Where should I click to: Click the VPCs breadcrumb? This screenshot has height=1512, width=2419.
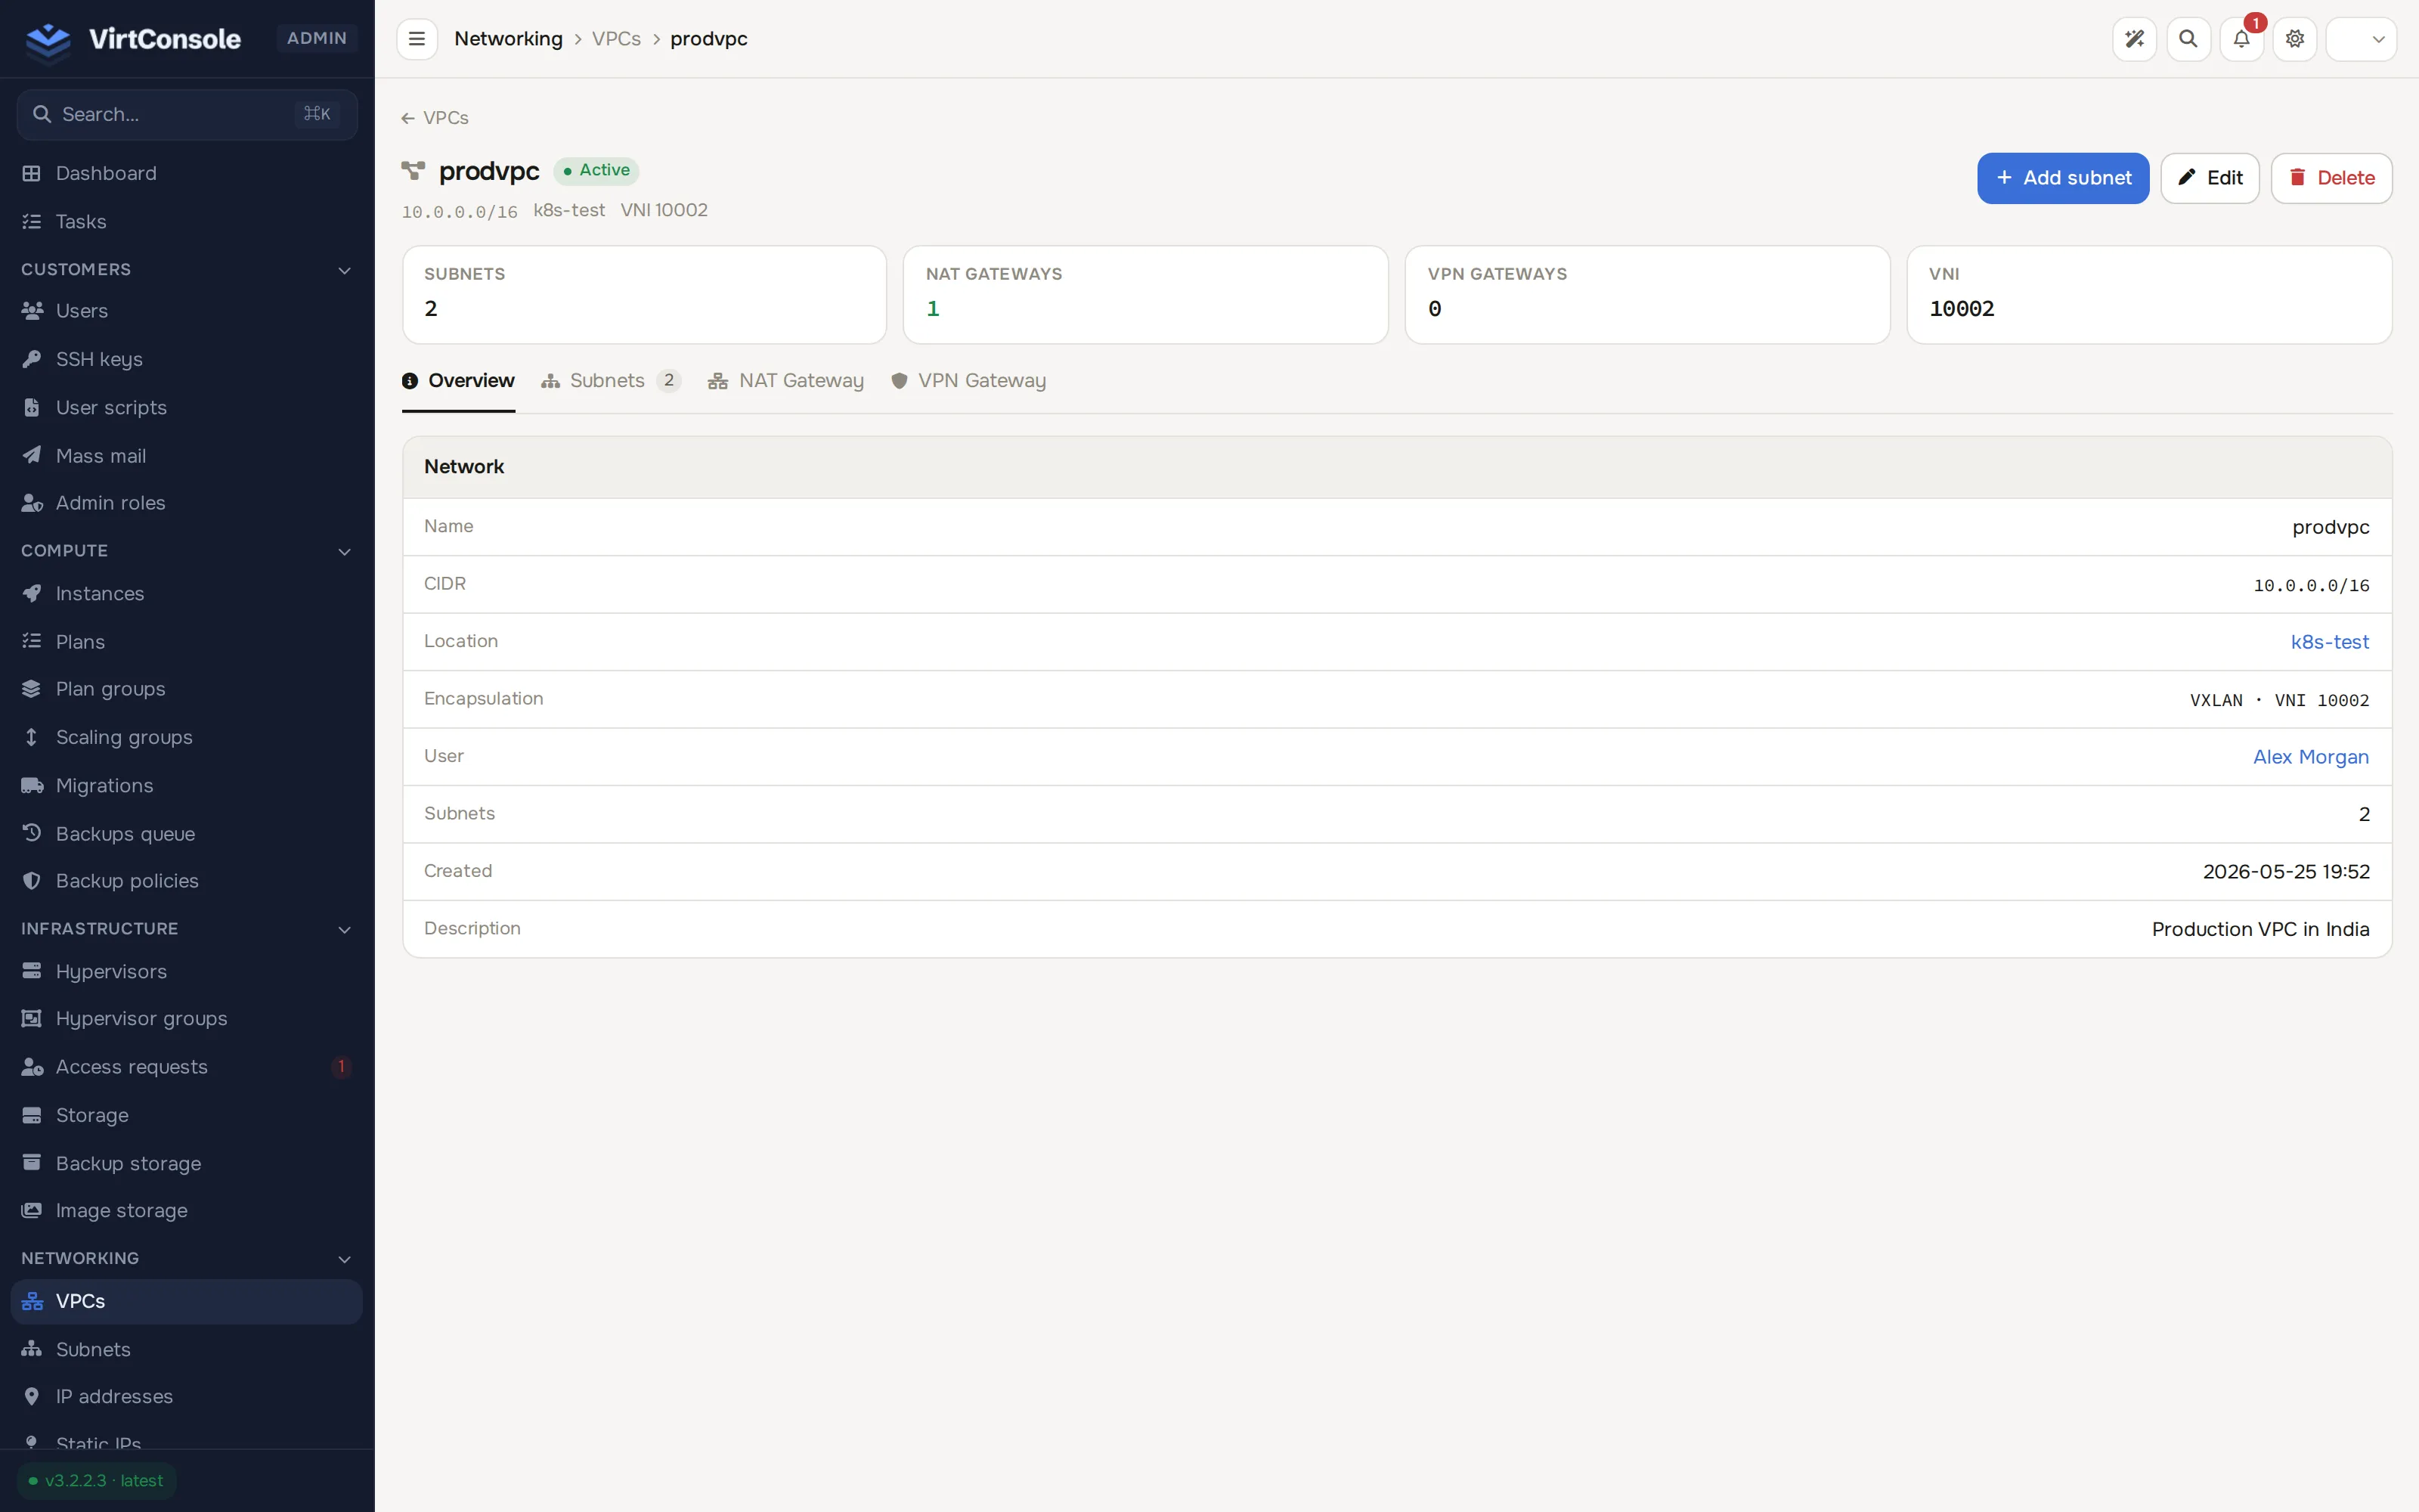(616, 39)
